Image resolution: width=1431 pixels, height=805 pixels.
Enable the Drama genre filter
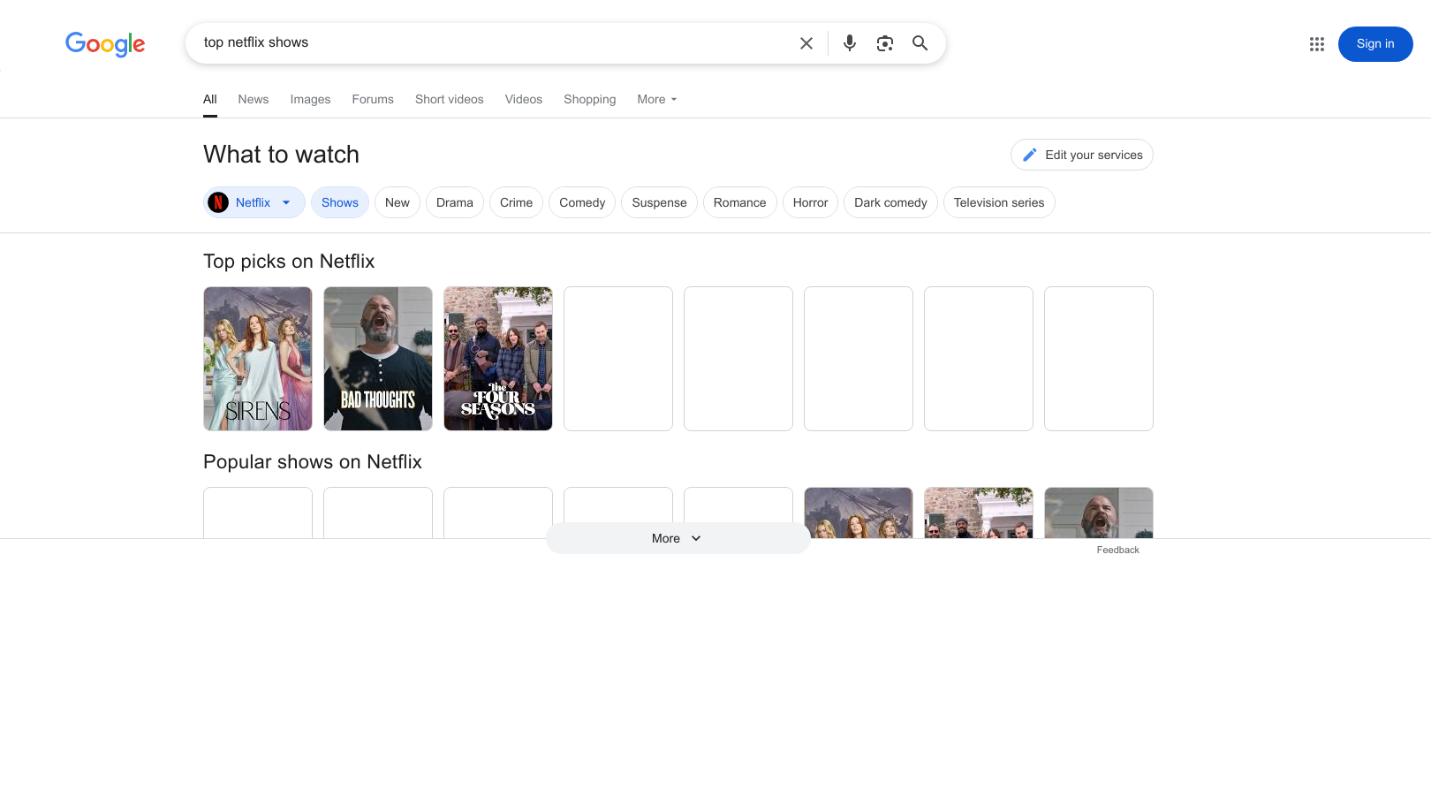coord(455,202)
